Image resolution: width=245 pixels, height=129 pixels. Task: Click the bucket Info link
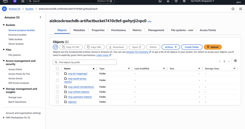coord(149,21)
